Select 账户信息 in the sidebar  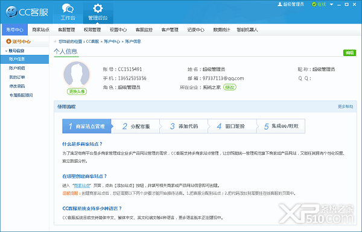pos(25,59)
